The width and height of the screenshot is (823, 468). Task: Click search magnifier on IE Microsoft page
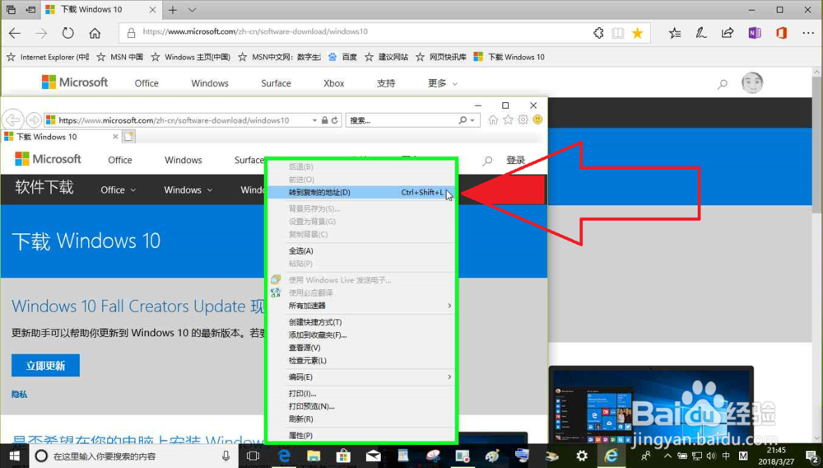(487, 160)
